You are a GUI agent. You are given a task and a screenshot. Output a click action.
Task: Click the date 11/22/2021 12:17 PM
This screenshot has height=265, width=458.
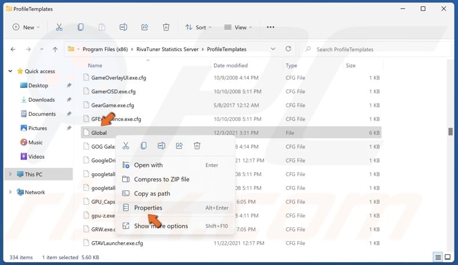click(239, 243)
